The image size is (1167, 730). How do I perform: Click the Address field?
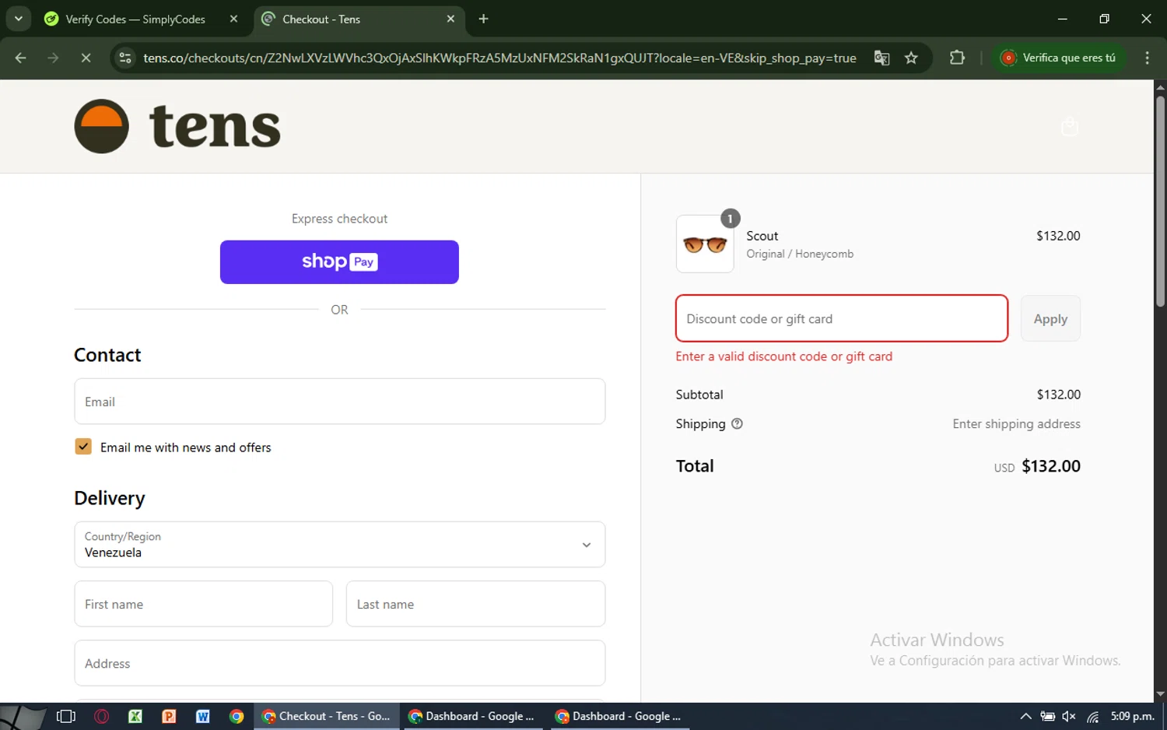[339, 663]
